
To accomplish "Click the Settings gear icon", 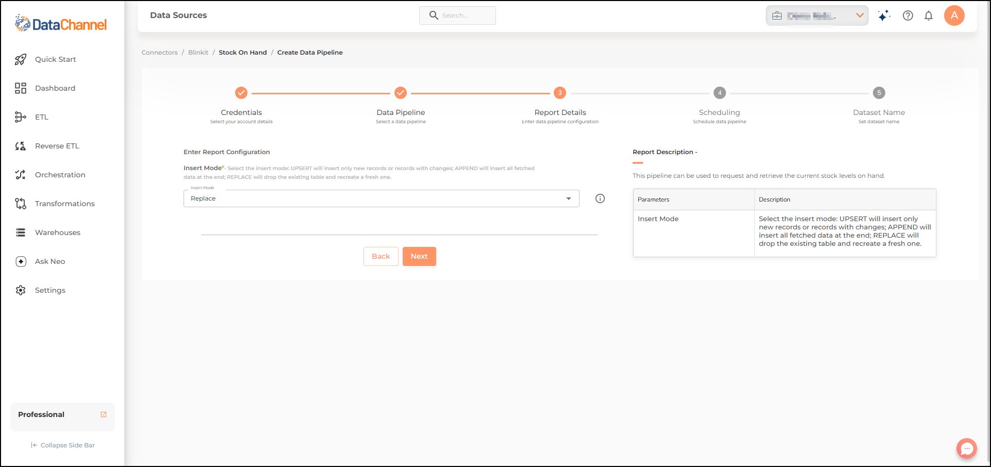I will tap(21, 290).
